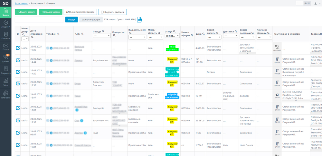Click the SD logo
The image size is (322, 156).
pos(5,3)
